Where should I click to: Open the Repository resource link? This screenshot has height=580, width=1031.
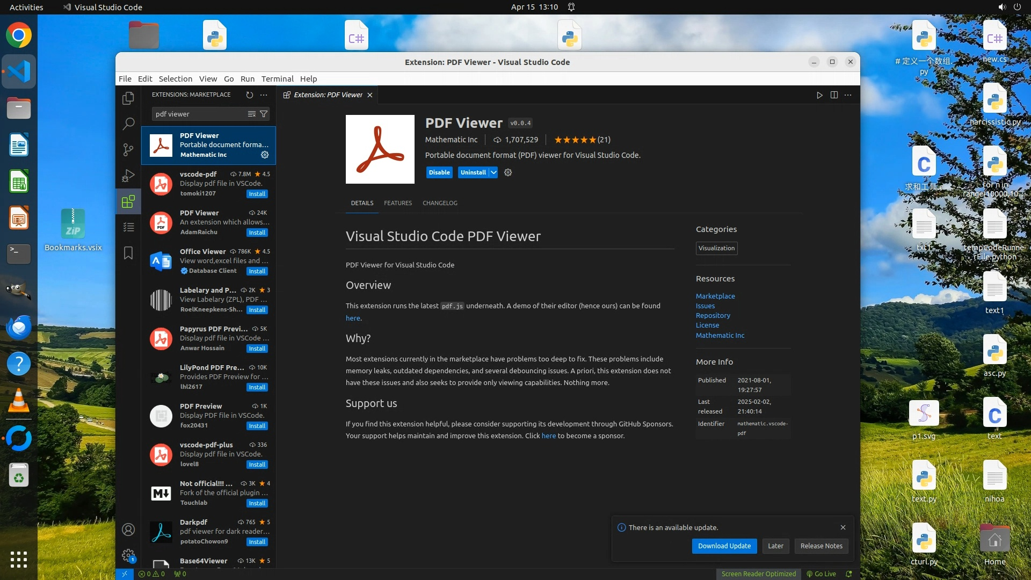pos(713,315)
